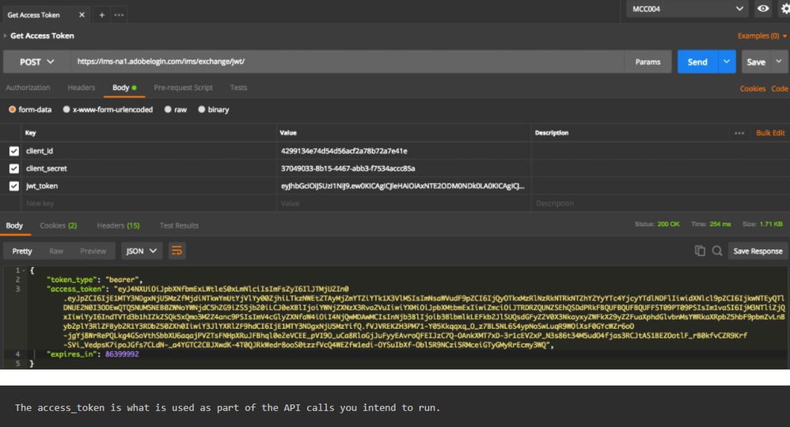This screenshot has width=790, height=427.
Task: Click the blue Send button
Action: coord(697,62)
